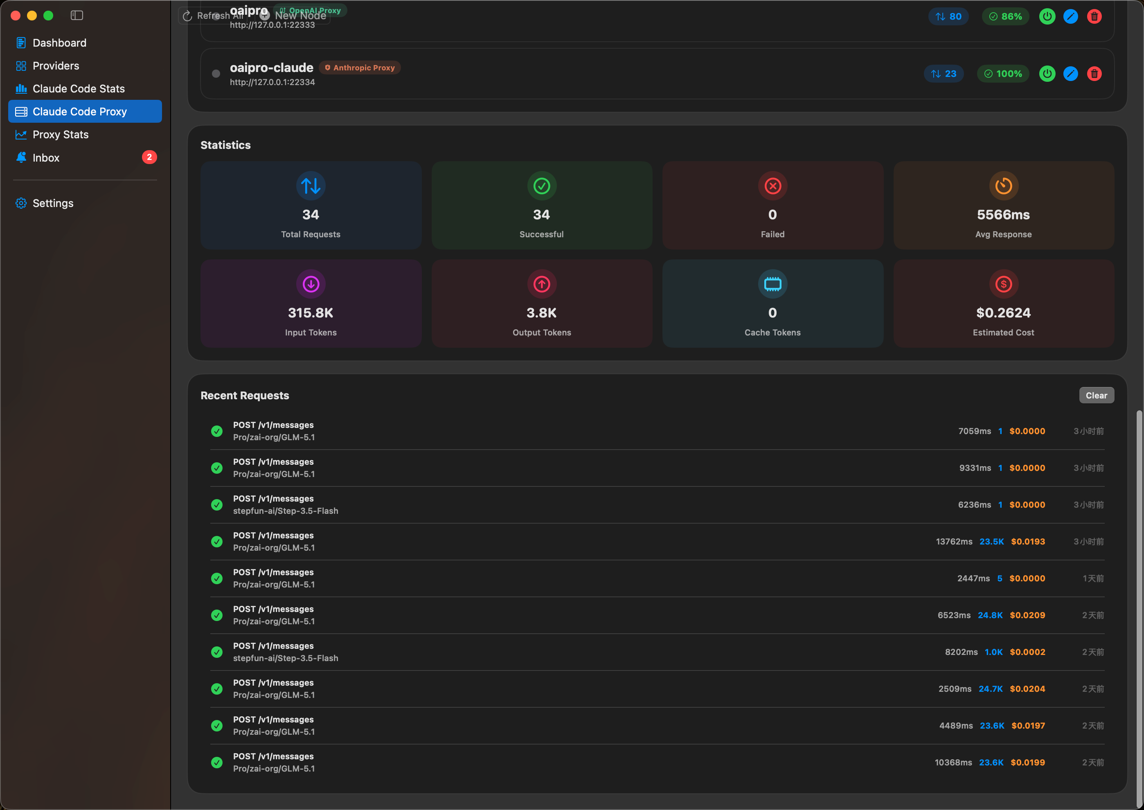Click the status dot beside oaipro-claude
This screenshot has width=1144, height=810.
pyautogui.click(x=216, y=73)
